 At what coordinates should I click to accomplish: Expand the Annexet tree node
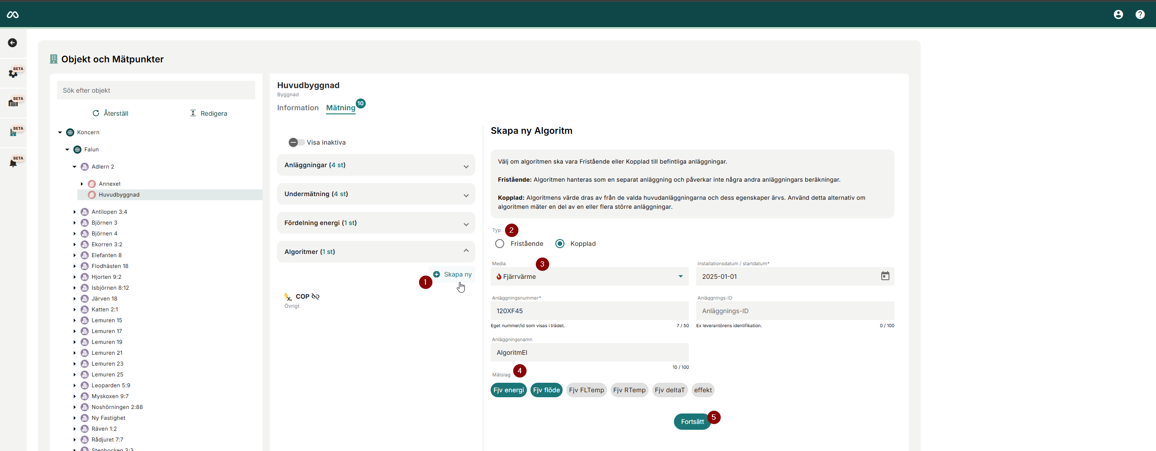(82, 184)
